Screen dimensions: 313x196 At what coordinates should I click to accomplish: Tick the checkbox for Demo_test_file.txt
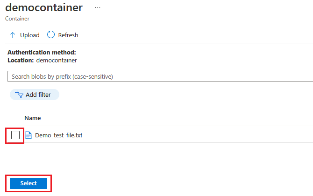coord(15,135)
